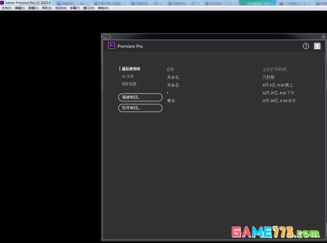This screenshot has width=327, height=243.
Task: Click the help question mark icon
Action: click(x=306, y=46)
